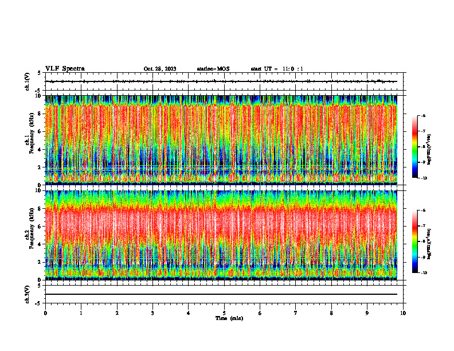Click the 'station=MOS' header label

point(213,69)
